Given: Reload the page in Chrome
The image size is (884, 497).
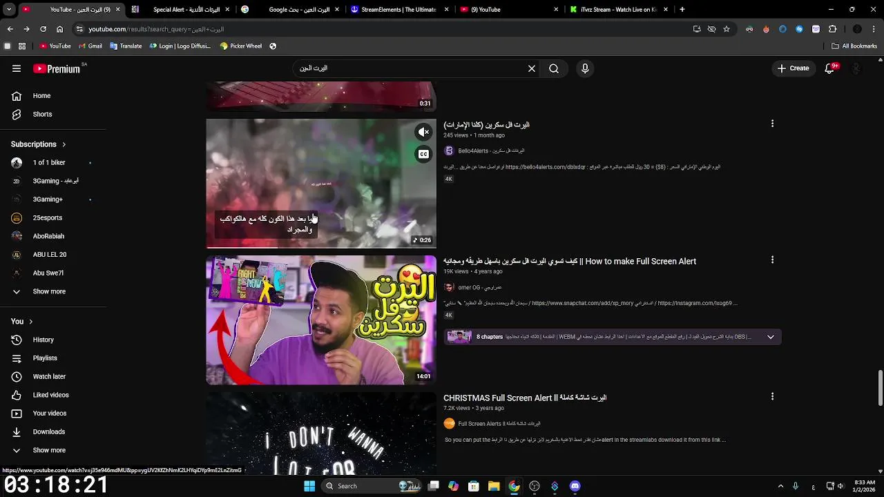Looking at the screenshot, I should pyautogui.click(x=43, y=29).
